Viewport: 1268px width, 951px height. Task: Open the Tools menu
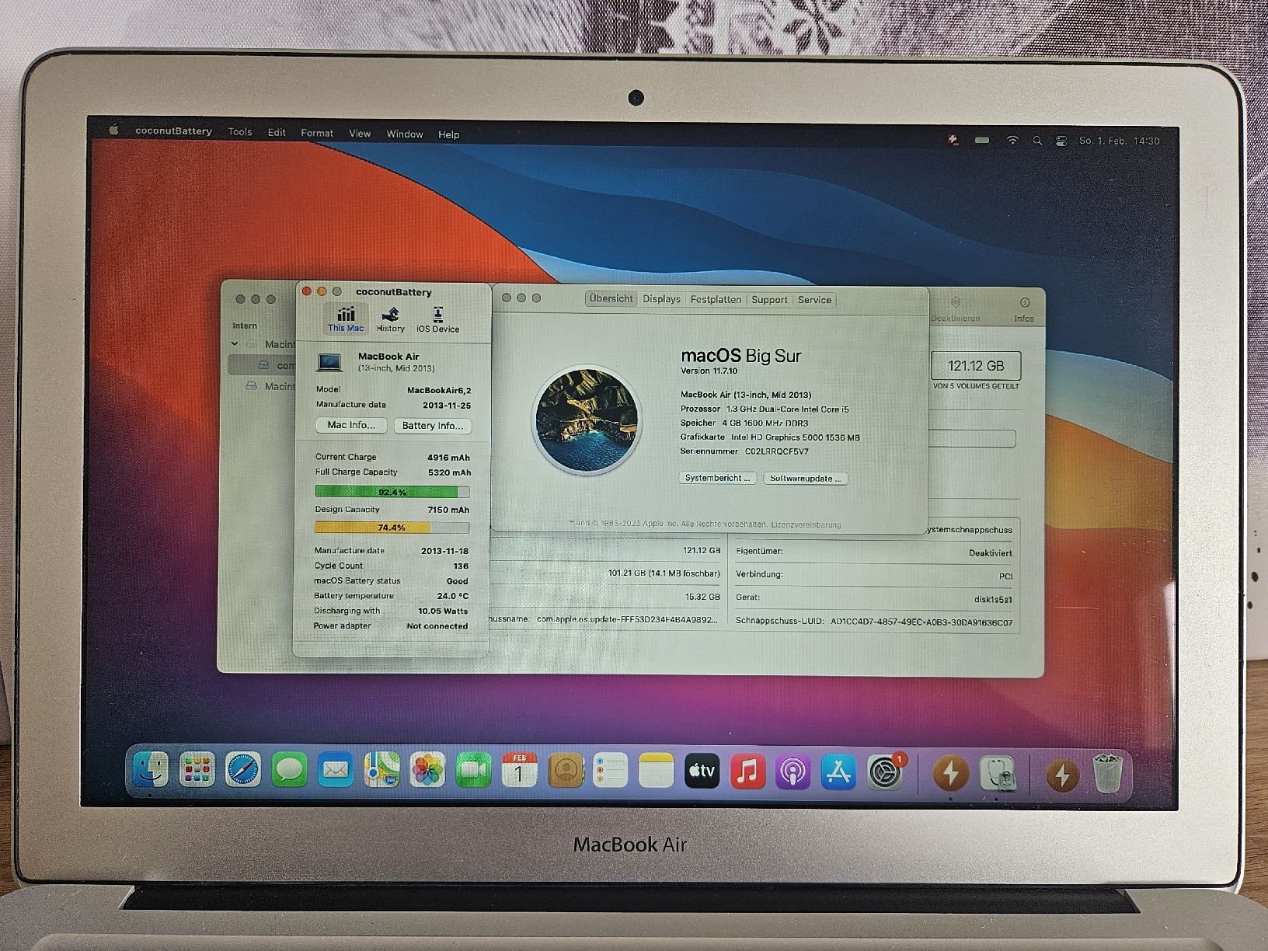(x=240, y=132)
